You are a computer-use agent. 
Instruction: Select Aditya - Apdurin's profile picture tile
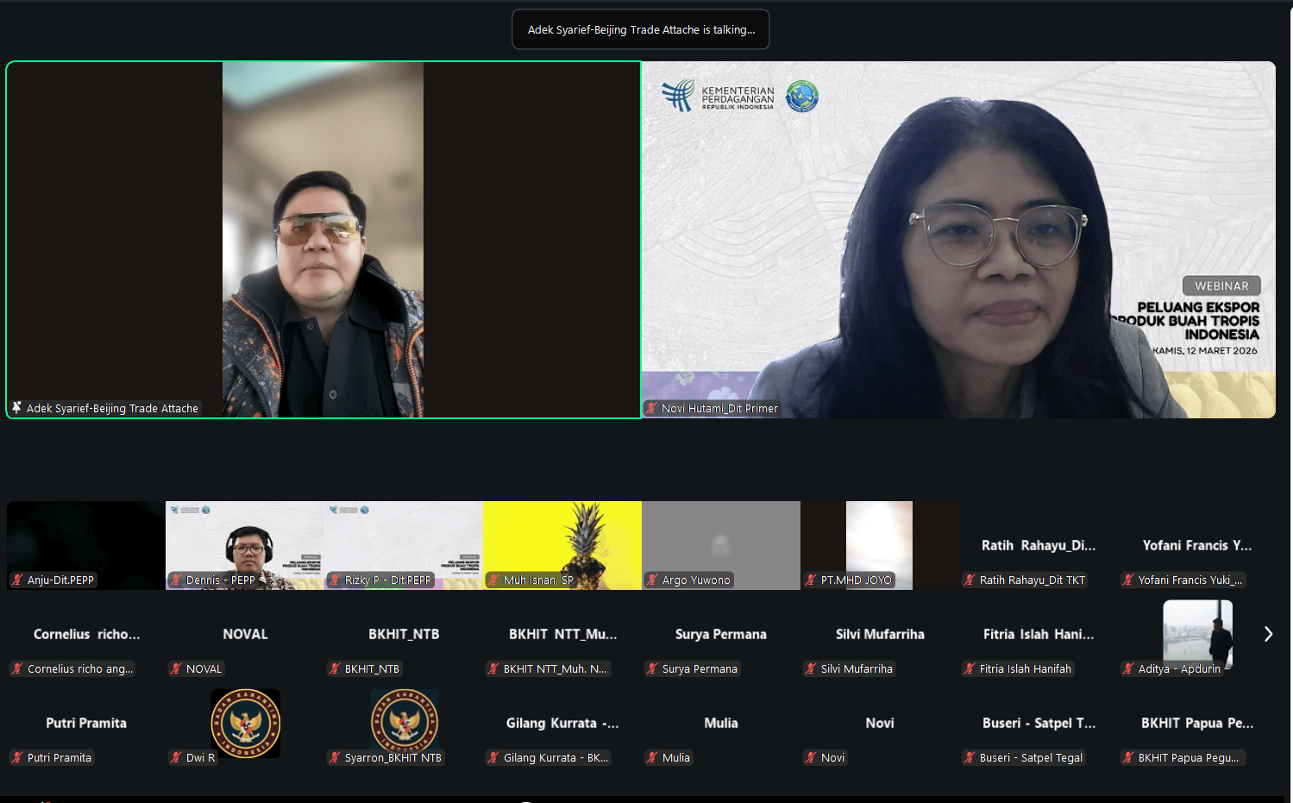1197,634
